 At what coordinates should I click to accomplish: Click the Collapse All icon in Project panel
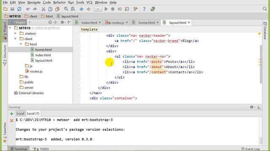pyautogui.click(x=55, y=22)
